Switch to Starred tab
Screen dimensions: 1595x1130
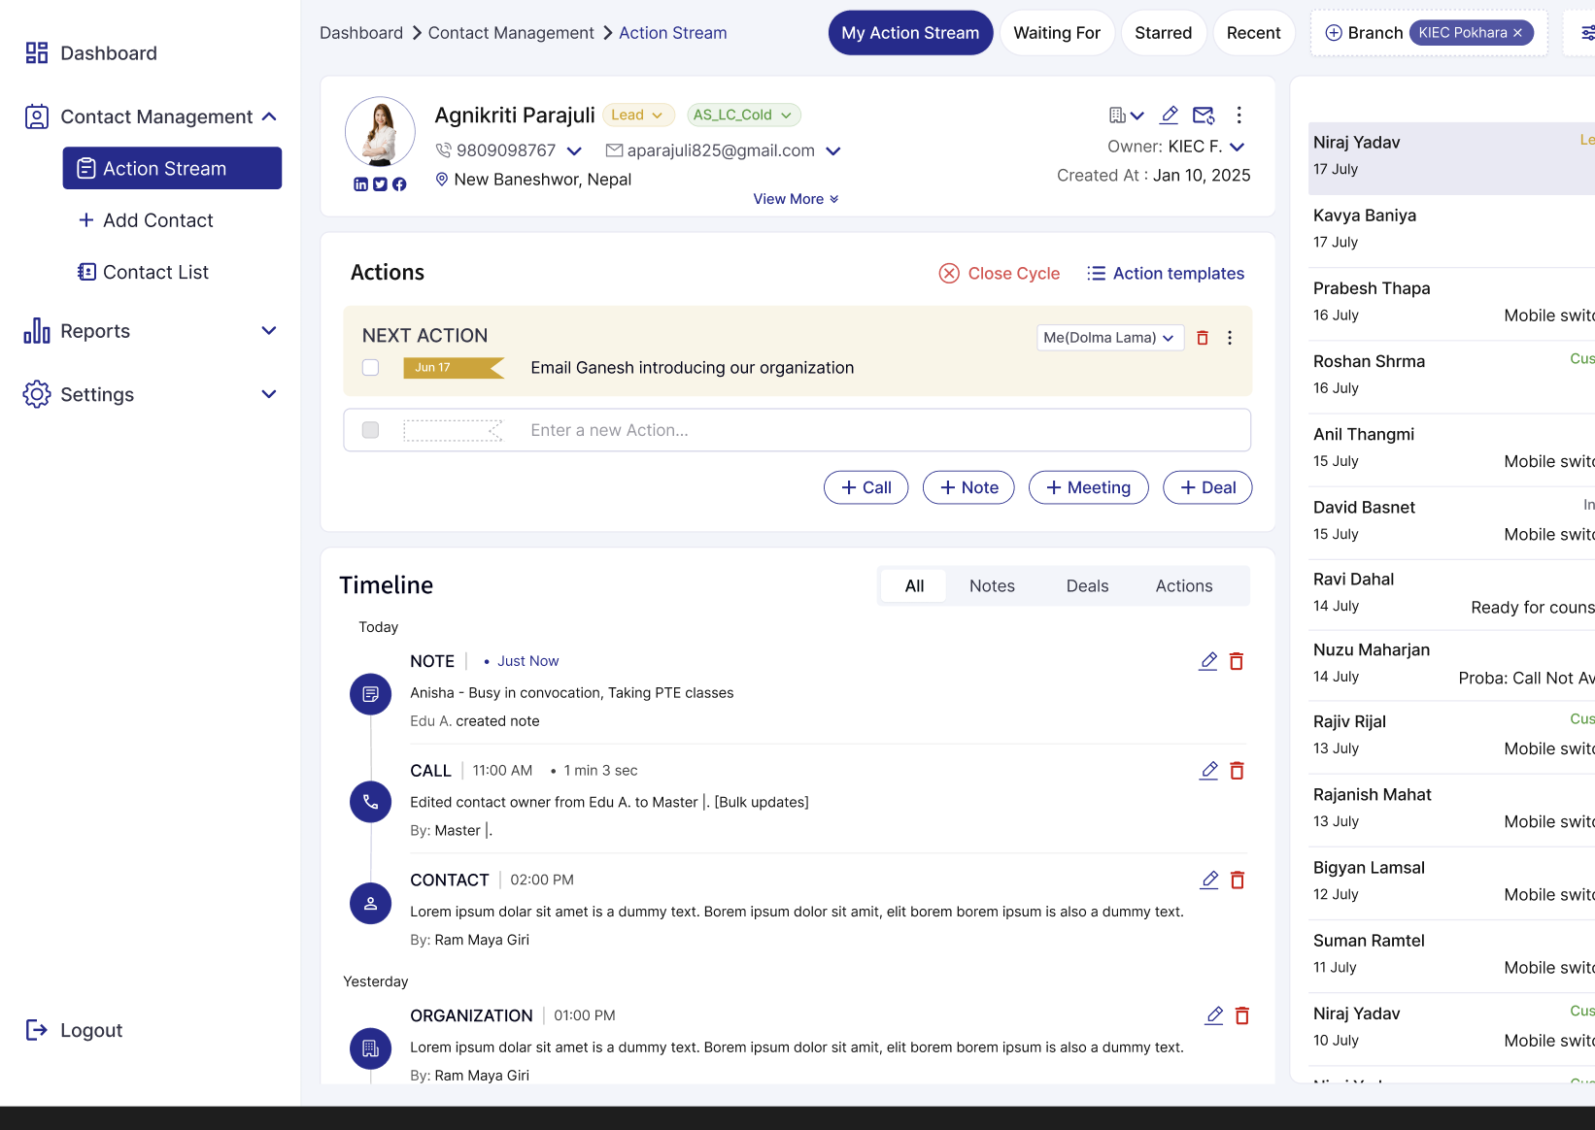[1164, 33]
